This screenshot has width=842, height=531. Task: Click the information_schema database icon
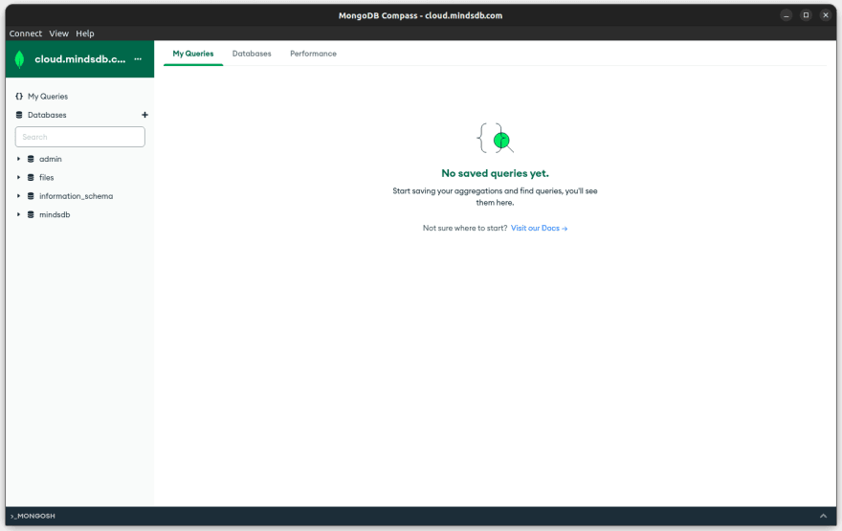tap(31, 196)
